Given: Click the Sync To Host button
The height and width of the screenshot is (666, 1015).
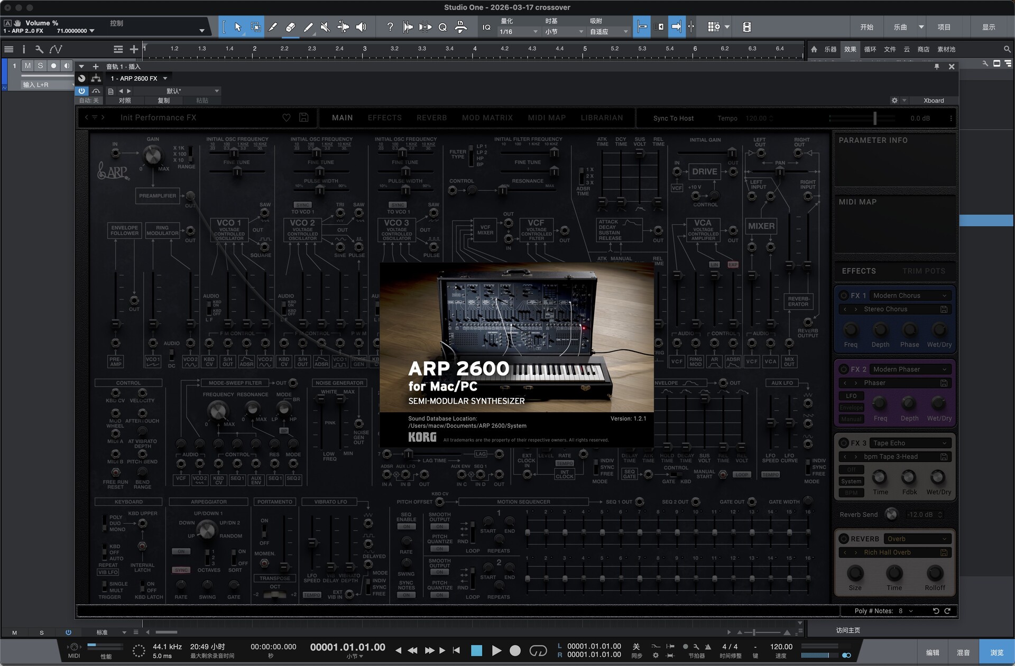Looking at the screenshot, I should [x=673, y=118].
